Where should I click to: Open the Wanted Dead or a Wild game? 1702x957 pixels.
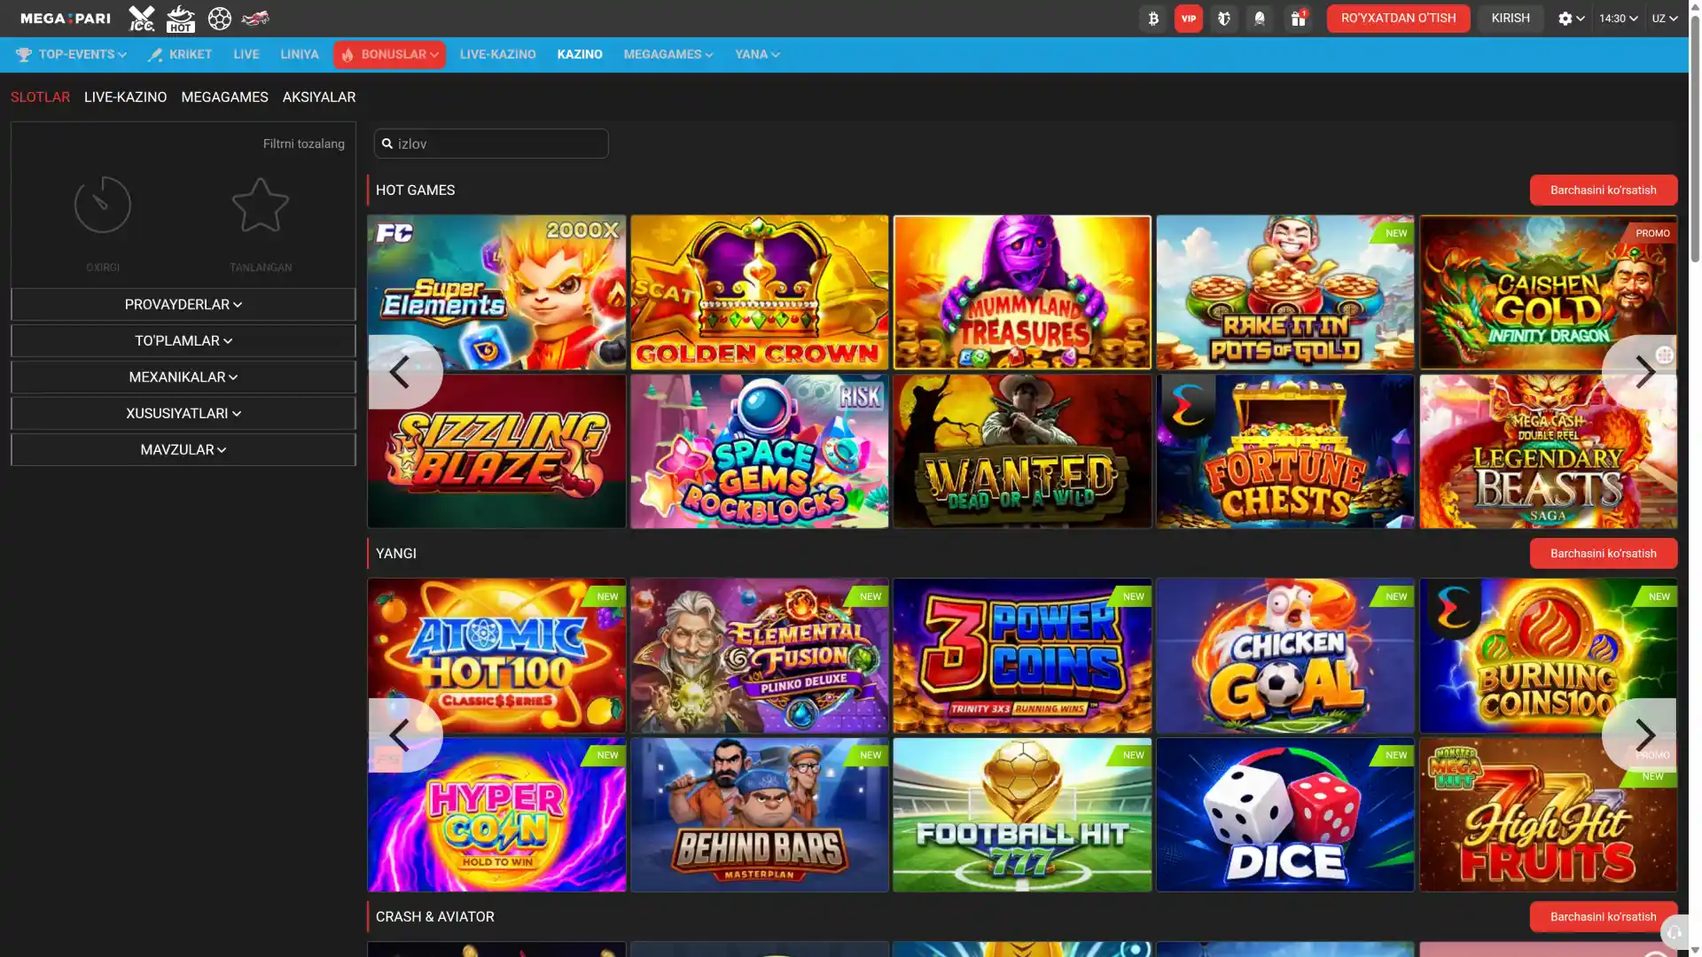click(1022, 452)
